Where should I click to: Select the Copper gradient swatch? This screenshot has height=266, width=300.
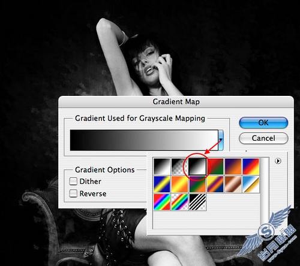coord(233,185)
